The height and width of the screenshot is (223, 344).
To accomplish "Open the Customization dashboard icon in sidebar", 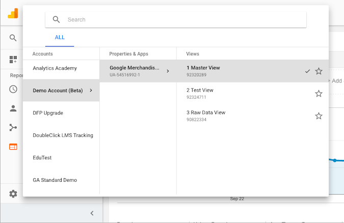I will click(13, 60).
